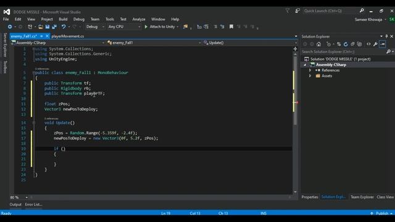Click the bookmark icon in toolbar
Screen dimensions: 395x222
click(x=231, y=27)
